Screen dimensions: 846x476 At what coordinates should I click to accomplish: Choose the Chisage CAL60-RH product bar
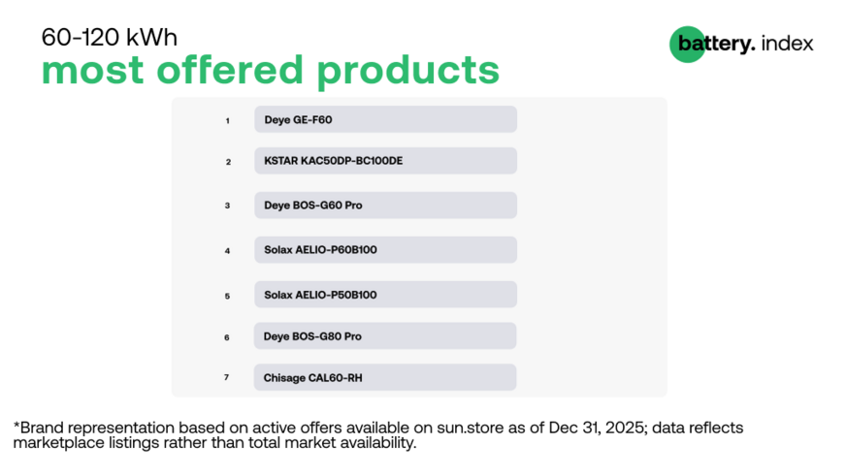pyautogui.click(x=385, y=377)
